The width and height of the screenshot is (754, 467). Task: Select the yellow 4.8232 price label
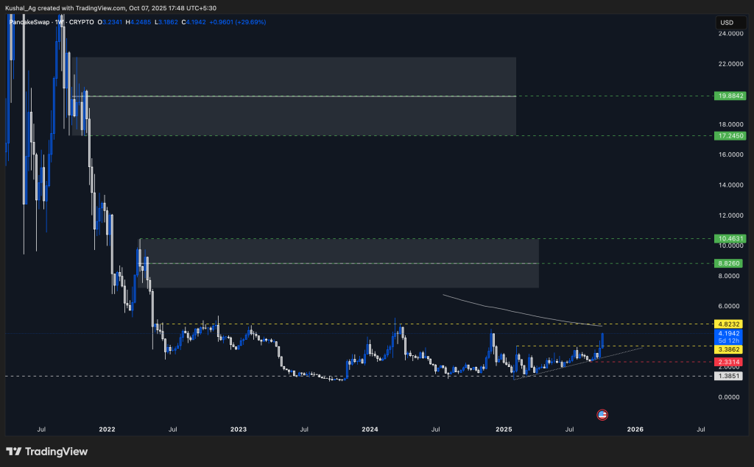[728, 324]
